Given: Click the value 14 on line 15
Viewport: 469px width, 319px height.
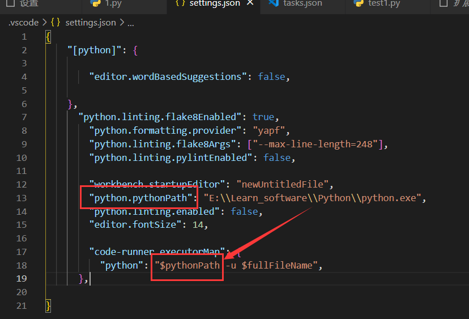Looking at the screenshot, I should (198, 225).
